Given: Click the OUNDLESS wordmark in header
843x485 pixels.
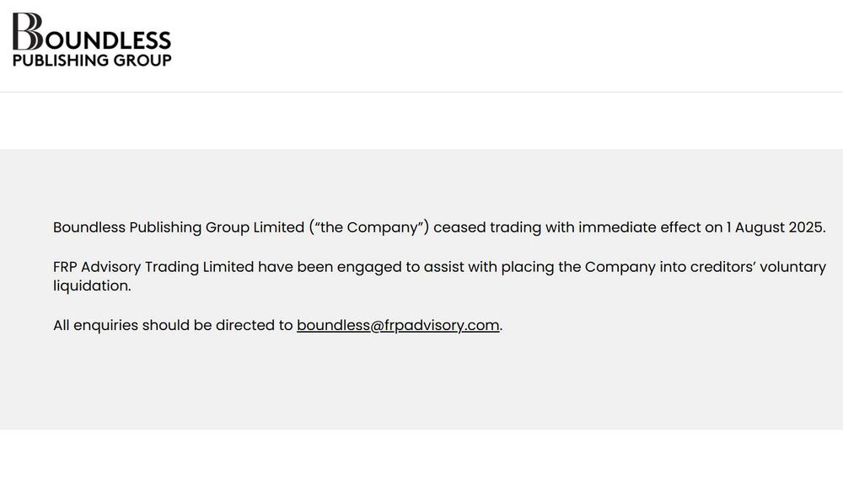Looking at the screenshot, I should pyautogui.click(x=108, y=40).
